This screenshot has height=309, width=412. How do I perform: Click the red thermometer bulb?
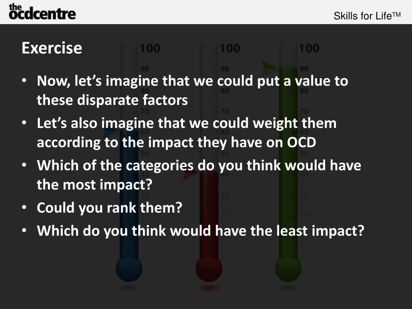point(209,269)
